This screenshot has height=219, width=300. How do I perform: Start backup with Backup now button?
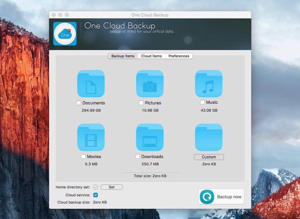pyautogui.click(x=221, y=197)
